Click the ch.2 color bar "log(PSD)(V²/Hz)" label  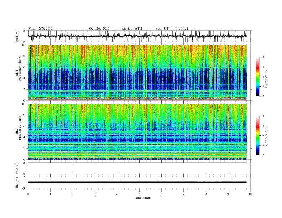[x=267, y=137]
